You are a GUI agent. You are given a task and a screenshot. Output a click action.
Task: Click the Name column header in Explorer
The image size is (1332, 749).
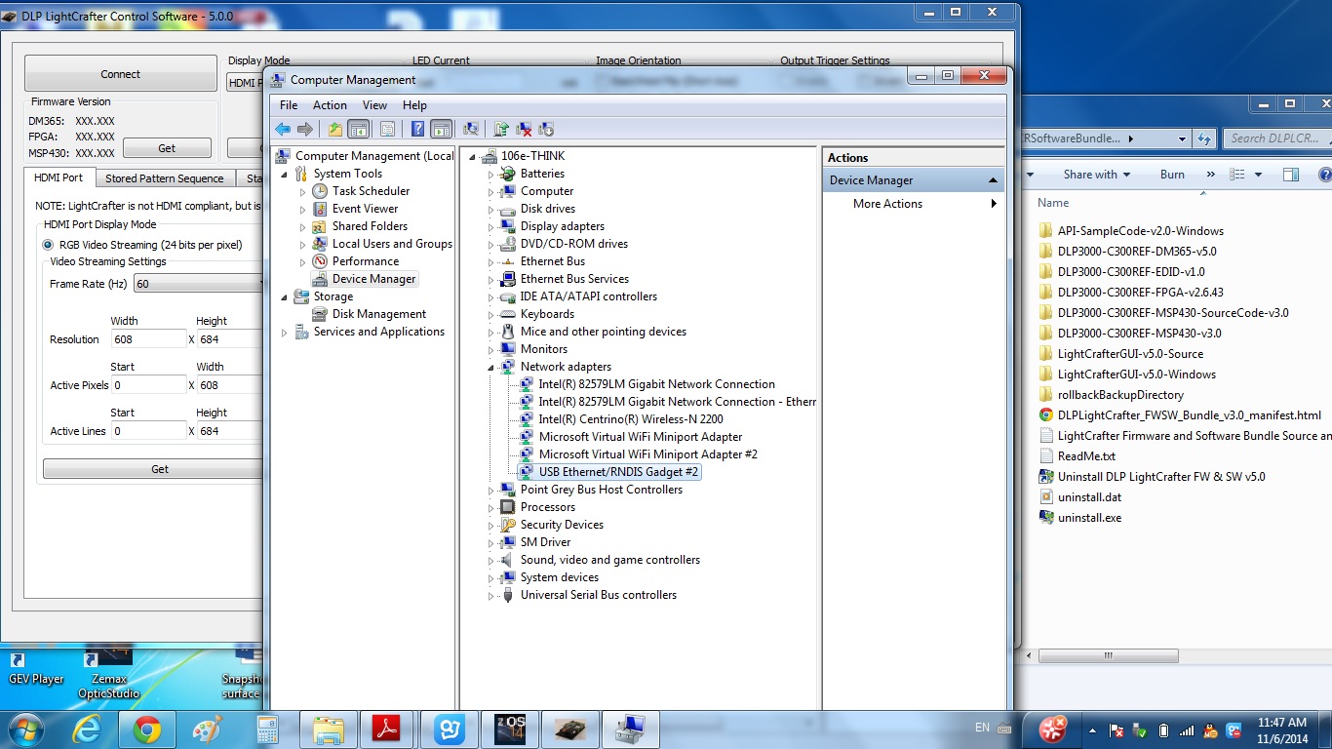pyautogui.click(x=1053, y=203)
